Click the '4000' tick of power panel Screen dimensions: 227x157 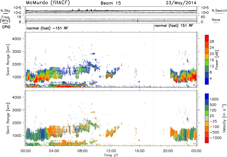point(16,39)
